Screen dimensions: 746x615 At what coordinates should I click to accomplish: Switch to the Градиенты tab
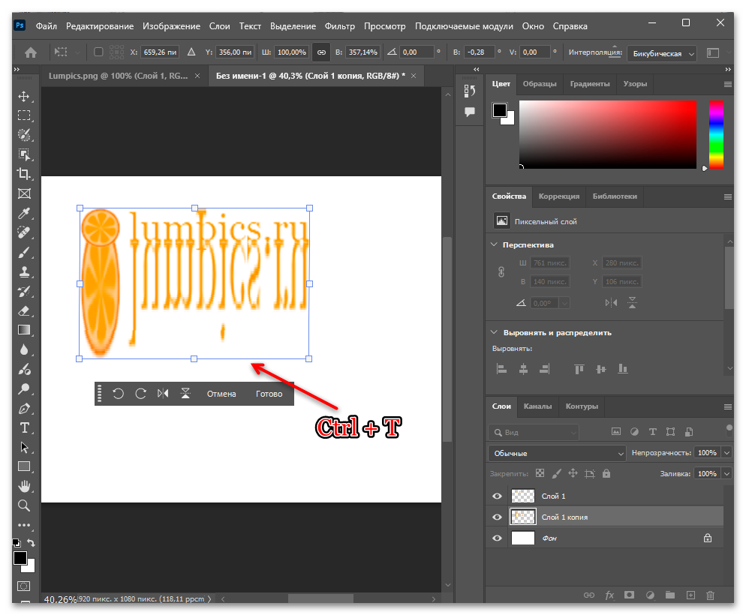pyautogui.click(x=590, y=84)
